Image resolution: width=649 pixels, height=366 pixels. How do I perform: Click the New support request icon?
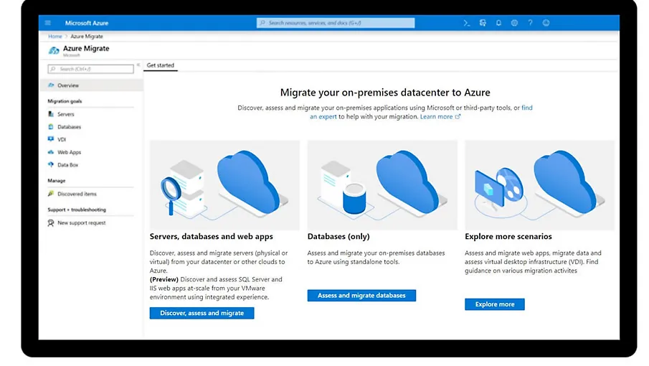point(51,222)
